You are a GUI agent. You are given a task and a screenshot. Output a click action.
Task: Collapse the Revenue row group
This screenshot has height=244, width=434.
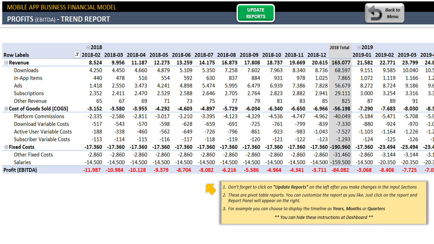coord(6,63)
